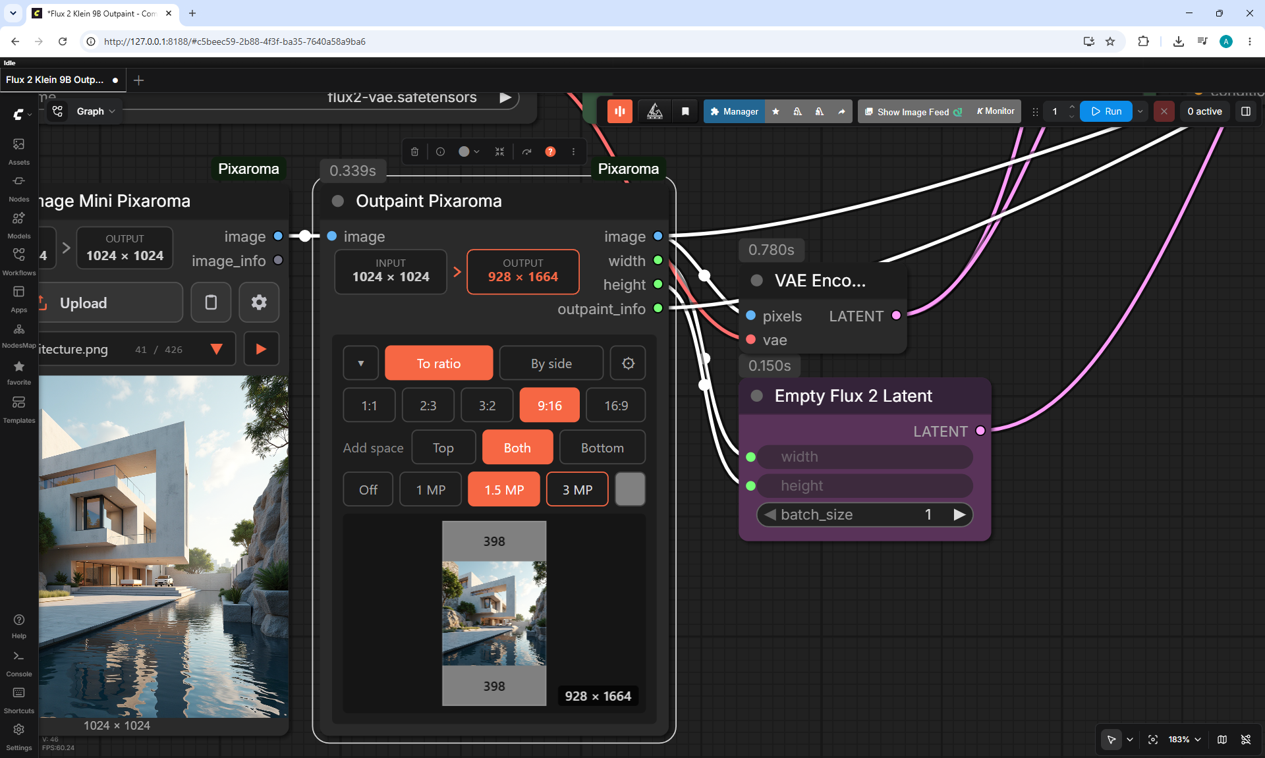Expand the small arrow dropdown before To ratio
This screenshot has width=1265, height=758.
[x=361, y=363]
